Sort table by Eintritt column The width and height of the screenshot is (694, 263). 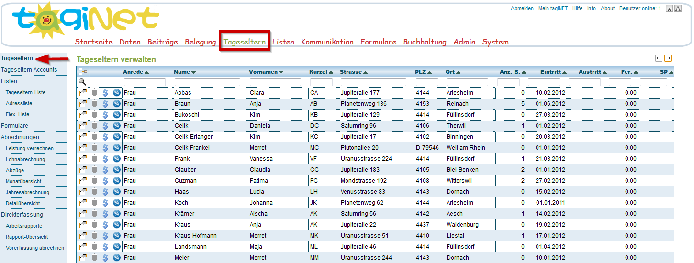tap(553, 72)
